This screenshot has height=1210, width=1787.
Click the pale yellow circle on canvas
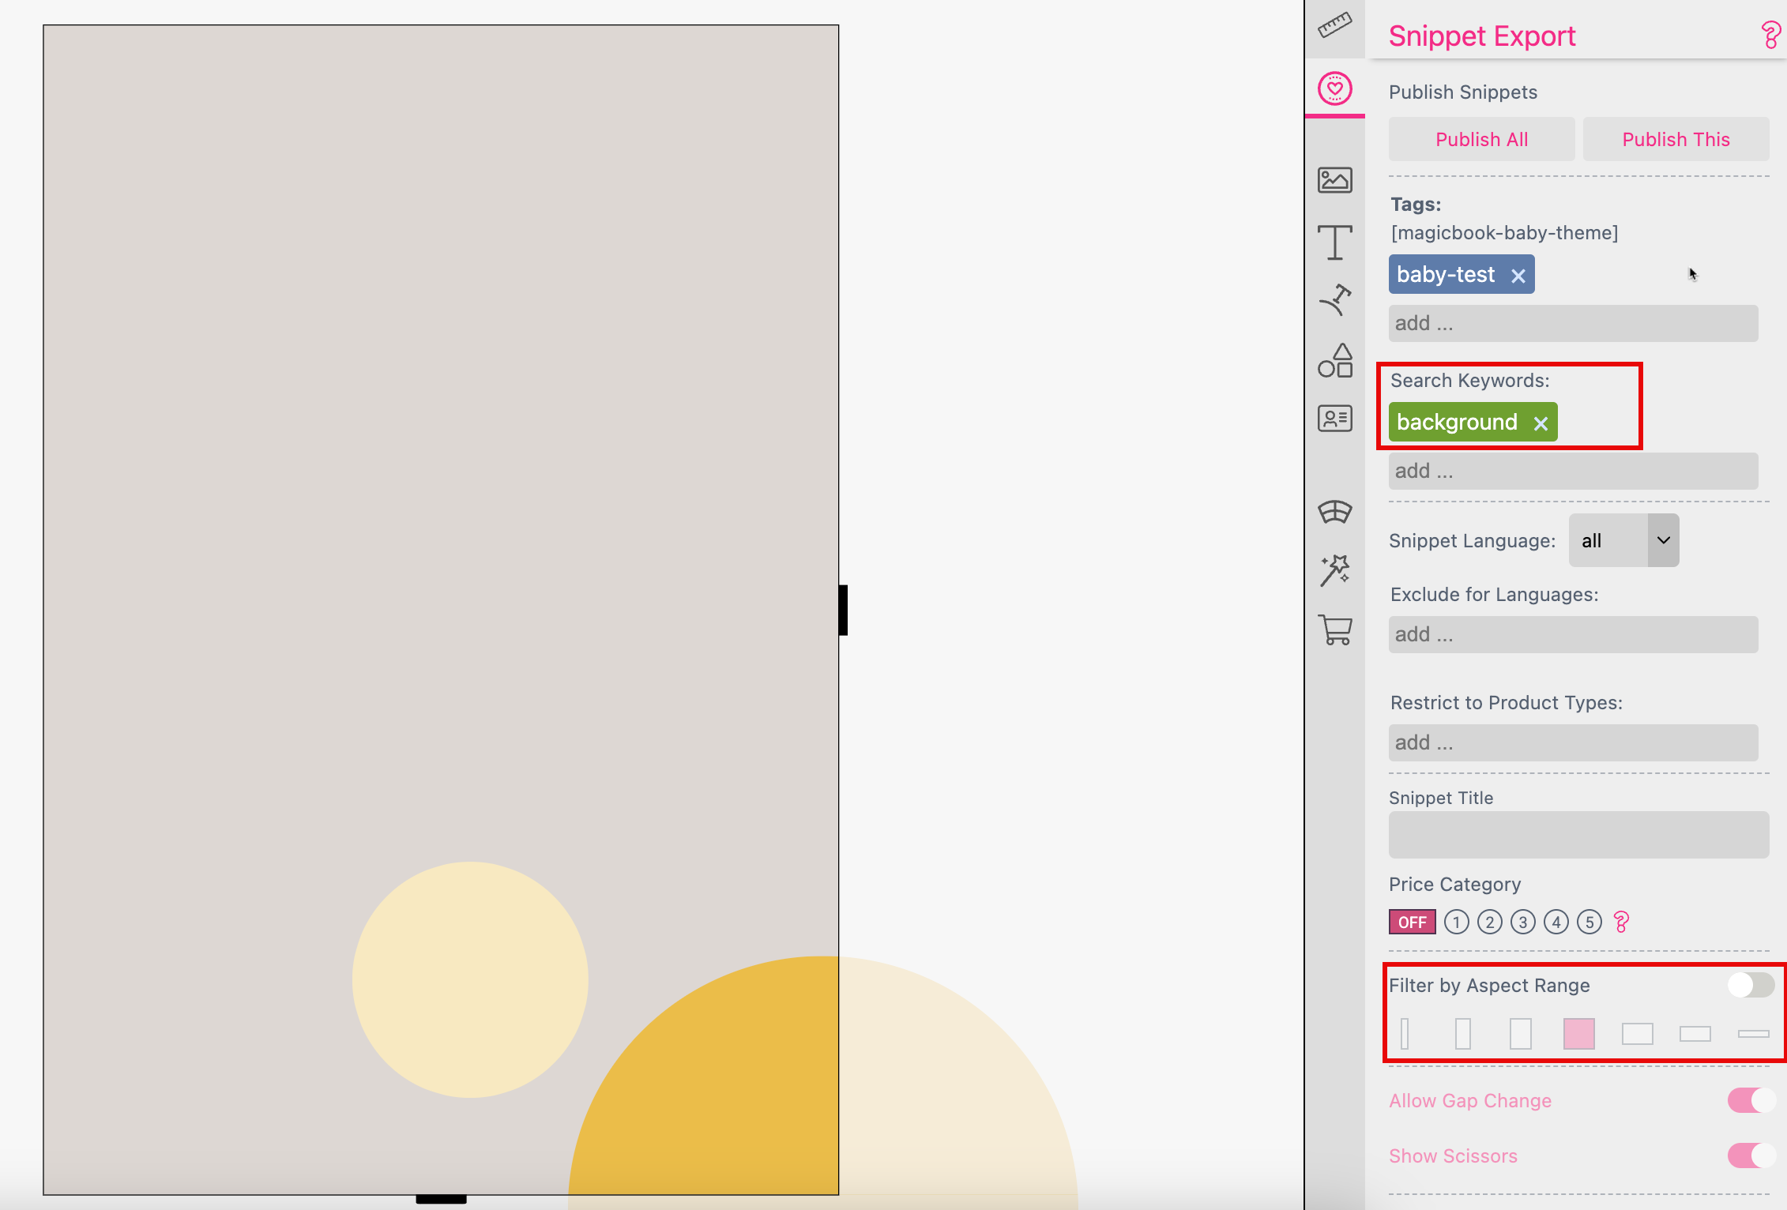(x=469, y=979)
